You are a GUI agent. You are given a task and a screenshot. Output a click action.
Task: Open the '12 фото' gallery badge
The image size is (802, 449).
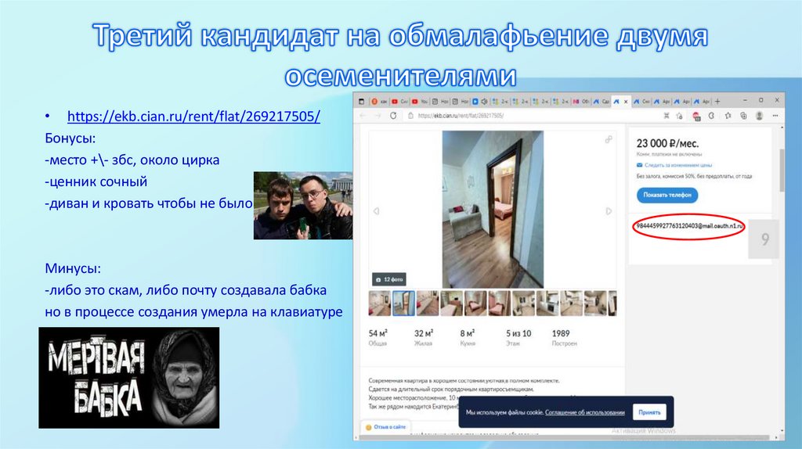(389, 279)
